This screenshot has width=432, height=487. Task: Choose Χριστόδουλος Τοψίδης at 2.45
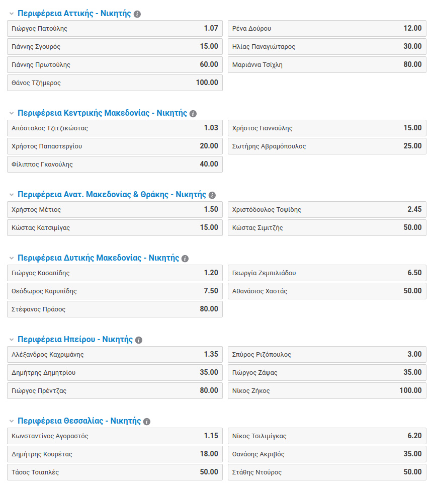point(327,210)
